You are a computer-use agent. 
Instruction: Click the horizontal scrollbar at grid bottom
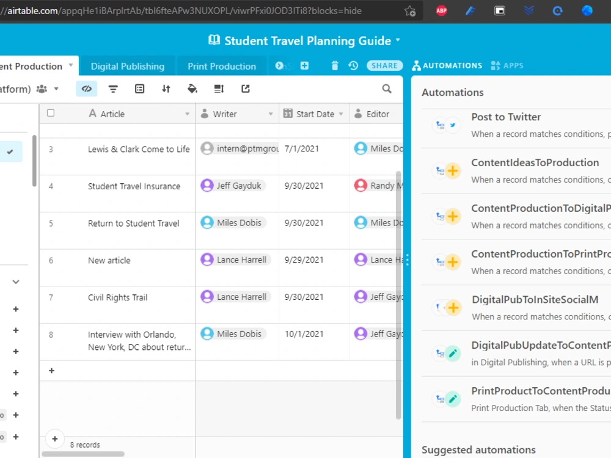(83, 454)
